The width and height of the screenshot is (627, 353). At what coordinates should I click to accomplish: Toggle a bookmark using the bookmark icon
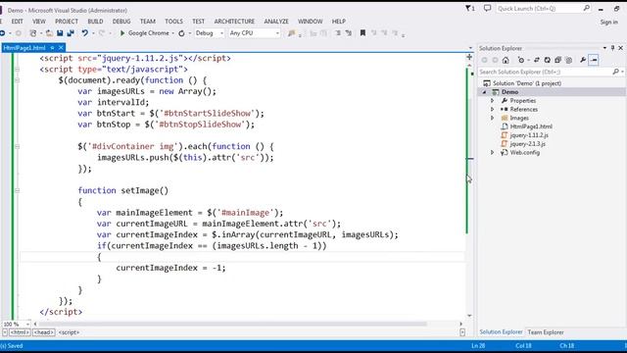[x=362, y=33]
